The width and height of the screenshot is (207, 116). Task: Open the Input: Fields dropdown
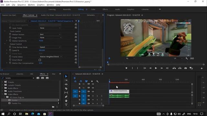pyautogui.click(x=50, y=28)
